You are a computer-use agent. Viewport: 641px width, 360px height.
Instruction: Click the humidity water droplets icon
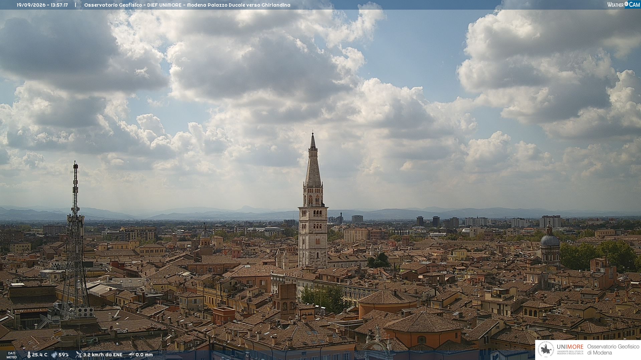(54, 355)
